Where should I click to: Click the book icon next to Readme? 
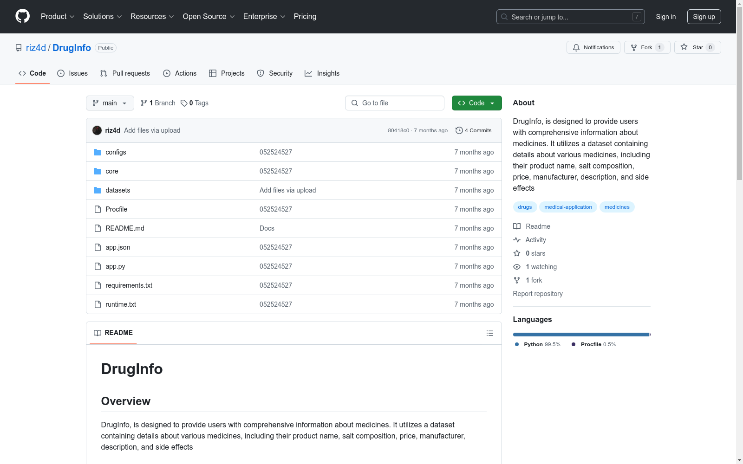(x=517, y=226)
